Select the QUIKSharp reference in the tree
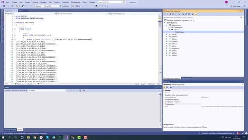Screen dimensions: 248x140 coord(180,32)
